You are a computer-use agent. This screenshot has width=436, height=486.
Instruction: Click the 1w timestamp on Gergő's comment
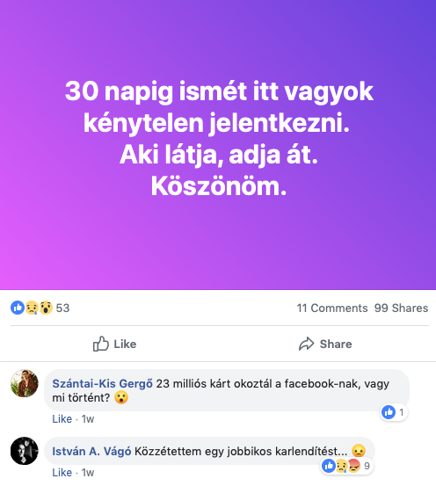[x=88, y=419]
